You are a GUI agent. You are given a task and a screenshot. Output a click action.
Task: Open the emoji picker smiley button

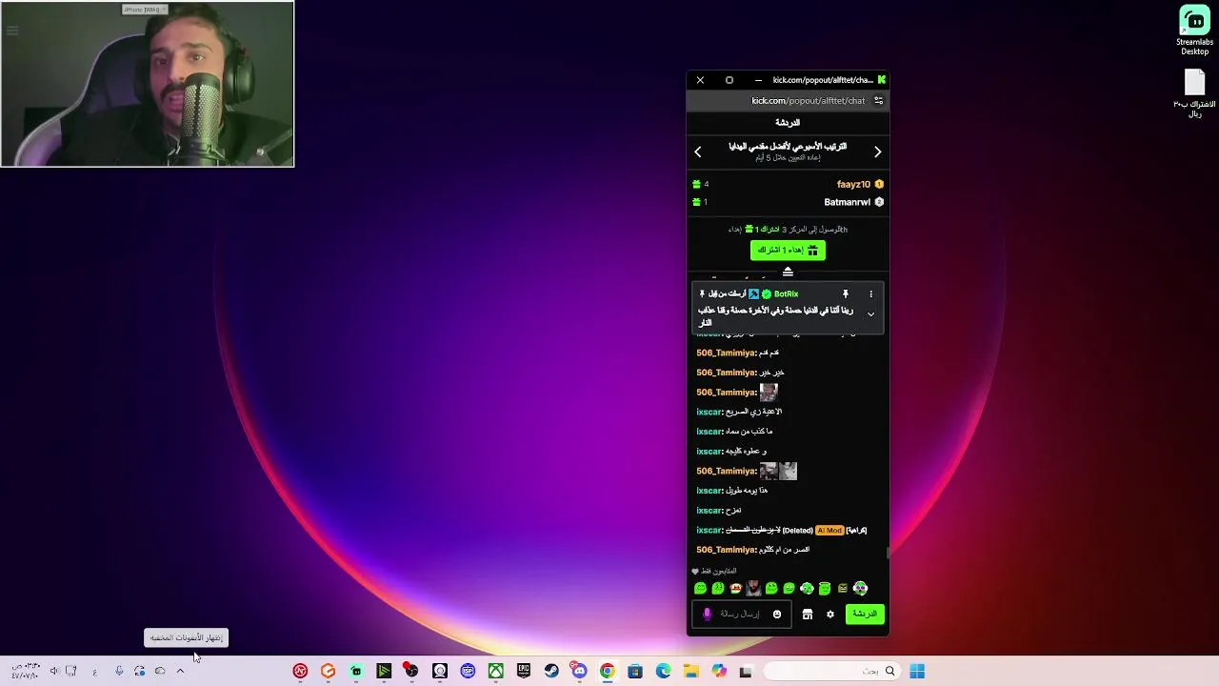click(x=777, y=615)
